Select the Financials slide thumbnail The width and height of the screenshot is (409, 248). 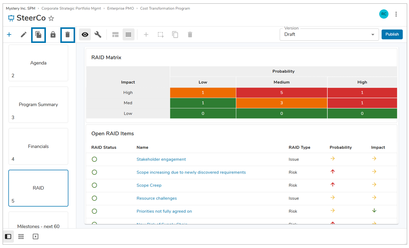[x=38, y=146]
